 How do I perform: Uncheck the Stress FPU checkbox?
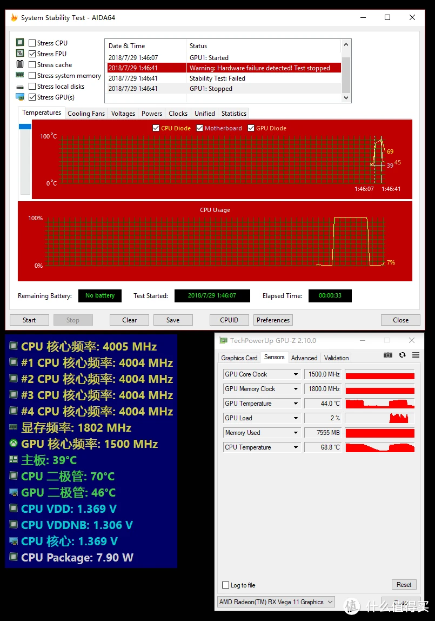coord(32,54)
